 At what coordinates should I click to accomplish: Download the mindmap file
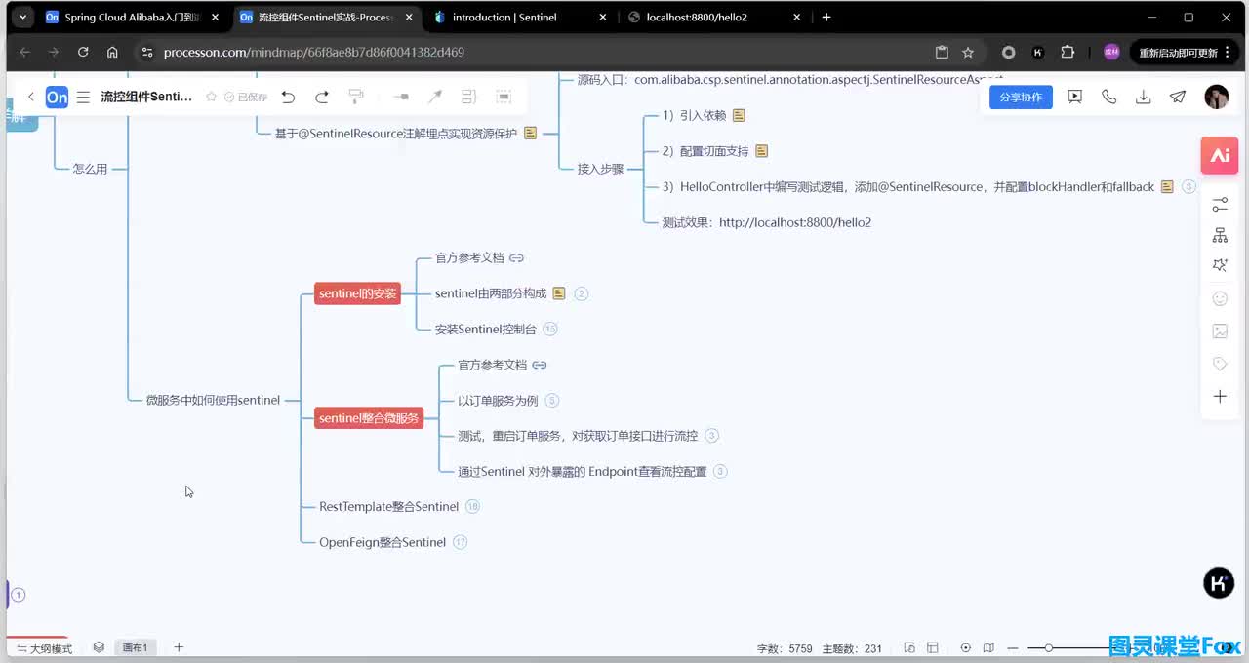(x=1144, y=97)
